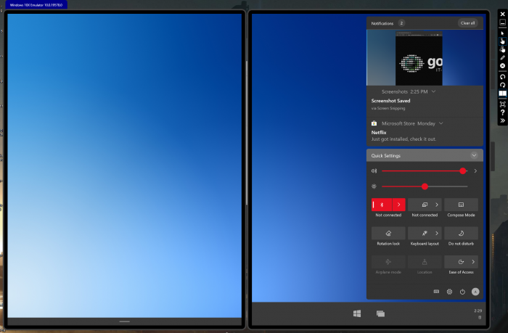Clear all notifications
The image size is (508, 333).
coord(467,23)
